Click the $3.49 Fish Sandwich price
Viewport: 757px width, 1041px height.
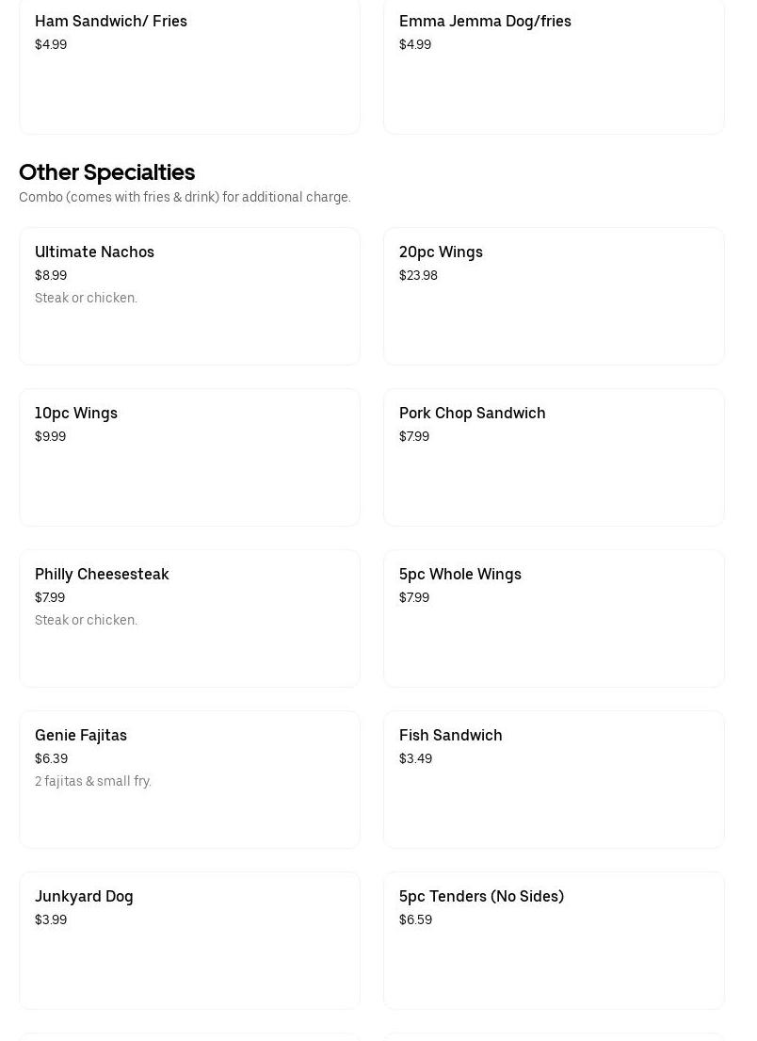(x=415, y=759)
